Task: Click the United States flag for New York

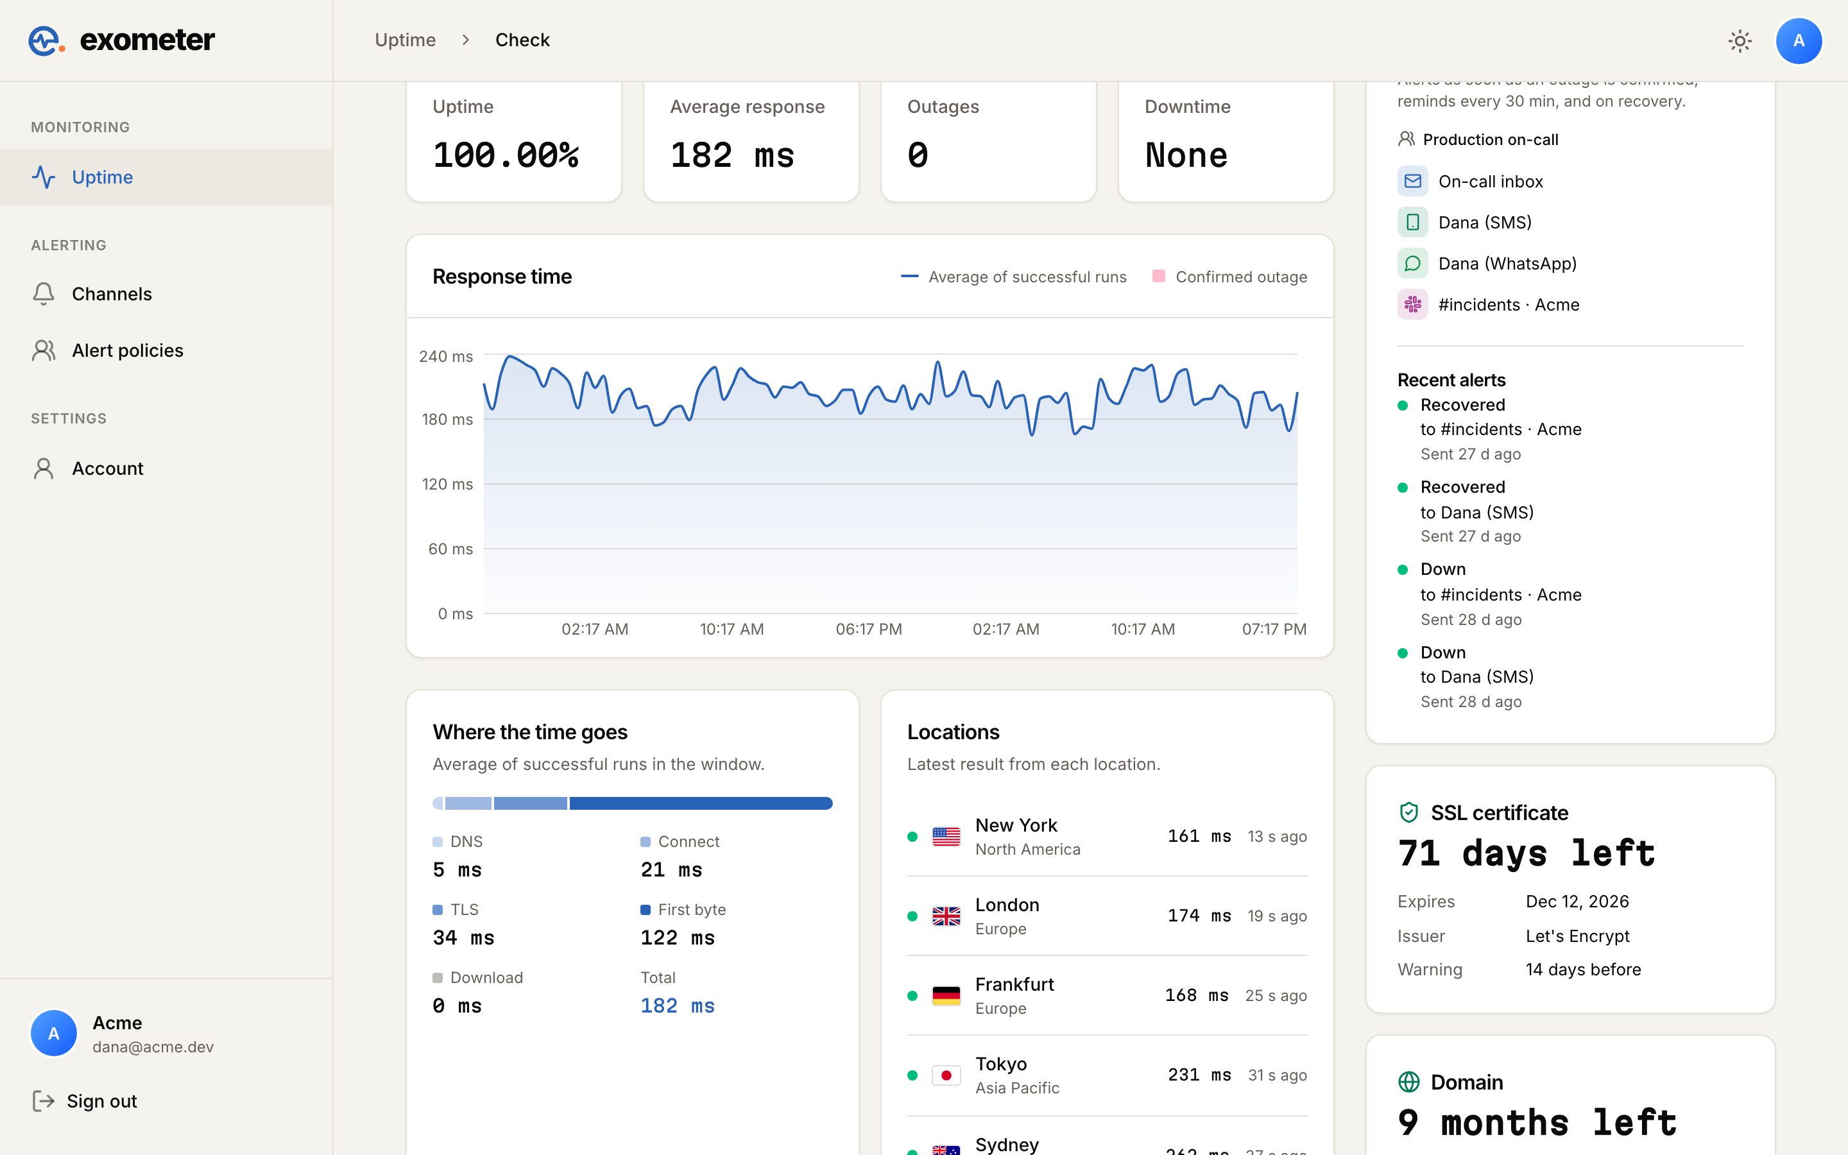Action: [x=946, y=837]
